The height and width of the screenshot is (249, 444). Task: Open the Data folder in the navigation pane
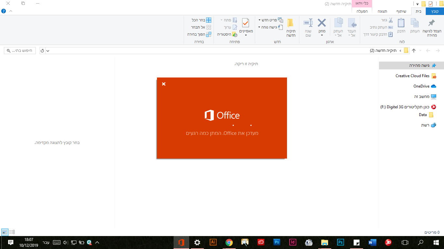(426, 115)
